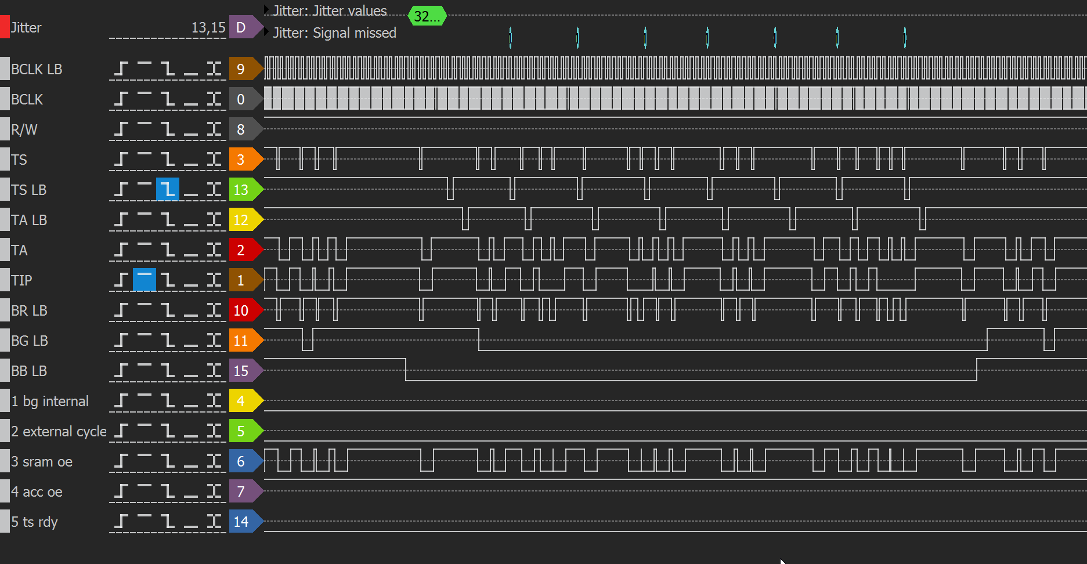Set rising edge trigger on 3 sram oe

click(x=121, y=461)
